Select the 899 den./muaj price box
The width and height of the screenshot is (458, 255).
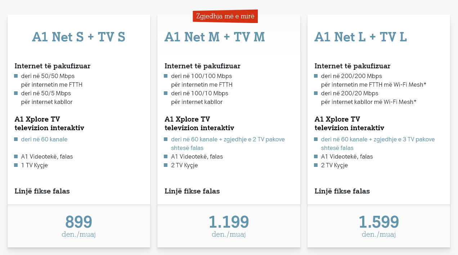coord(79,226)
